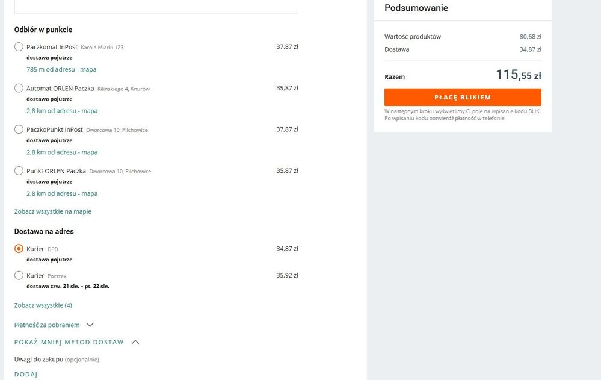Pick Punkt ORLEN Paczka option

point(19,171)
